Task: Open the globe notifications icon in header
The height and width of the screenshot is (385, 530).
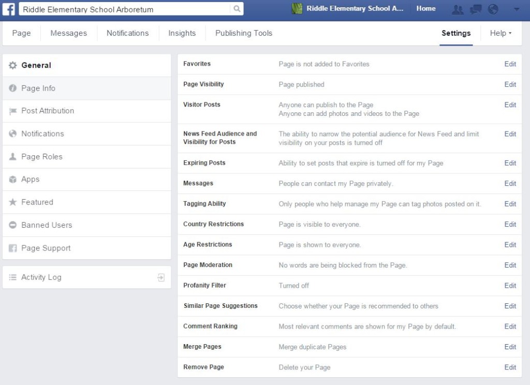Action: pyautogui.click(x=493, y=9)
